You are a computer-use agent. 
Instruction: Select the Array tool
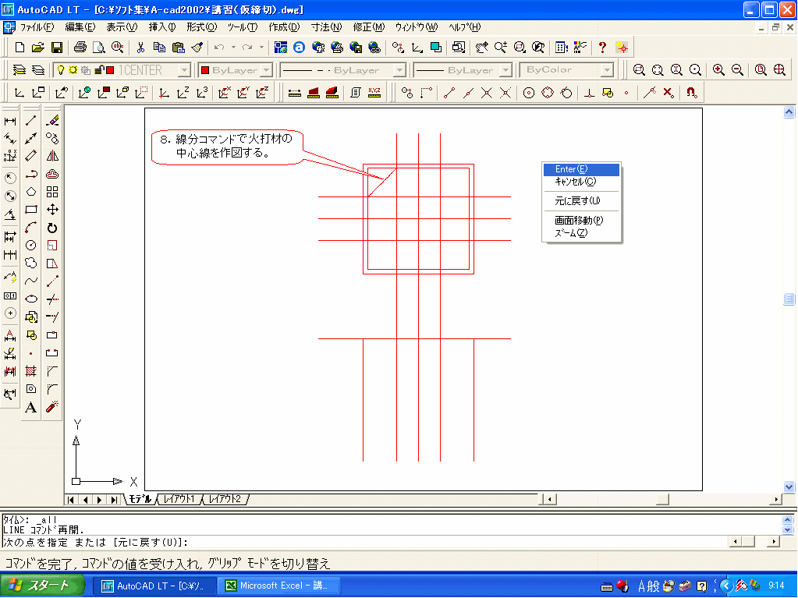click(52, 192)
